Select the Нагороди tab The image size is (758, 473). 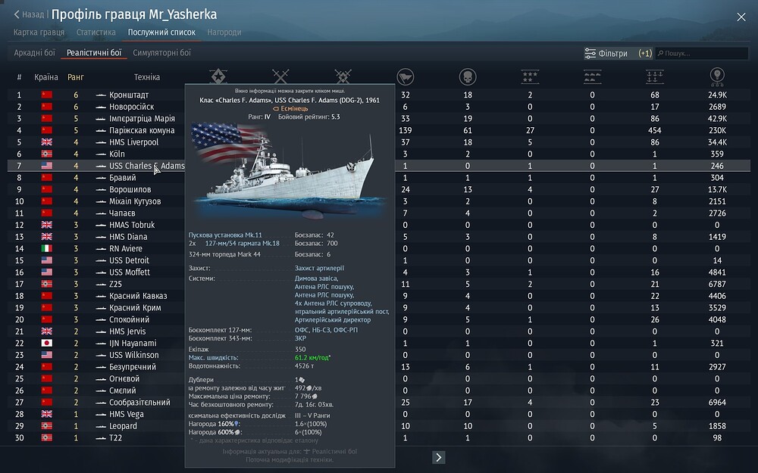click(224, 33)
